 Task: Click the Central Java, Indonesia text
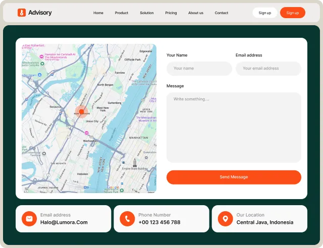[x=265, y=222]
